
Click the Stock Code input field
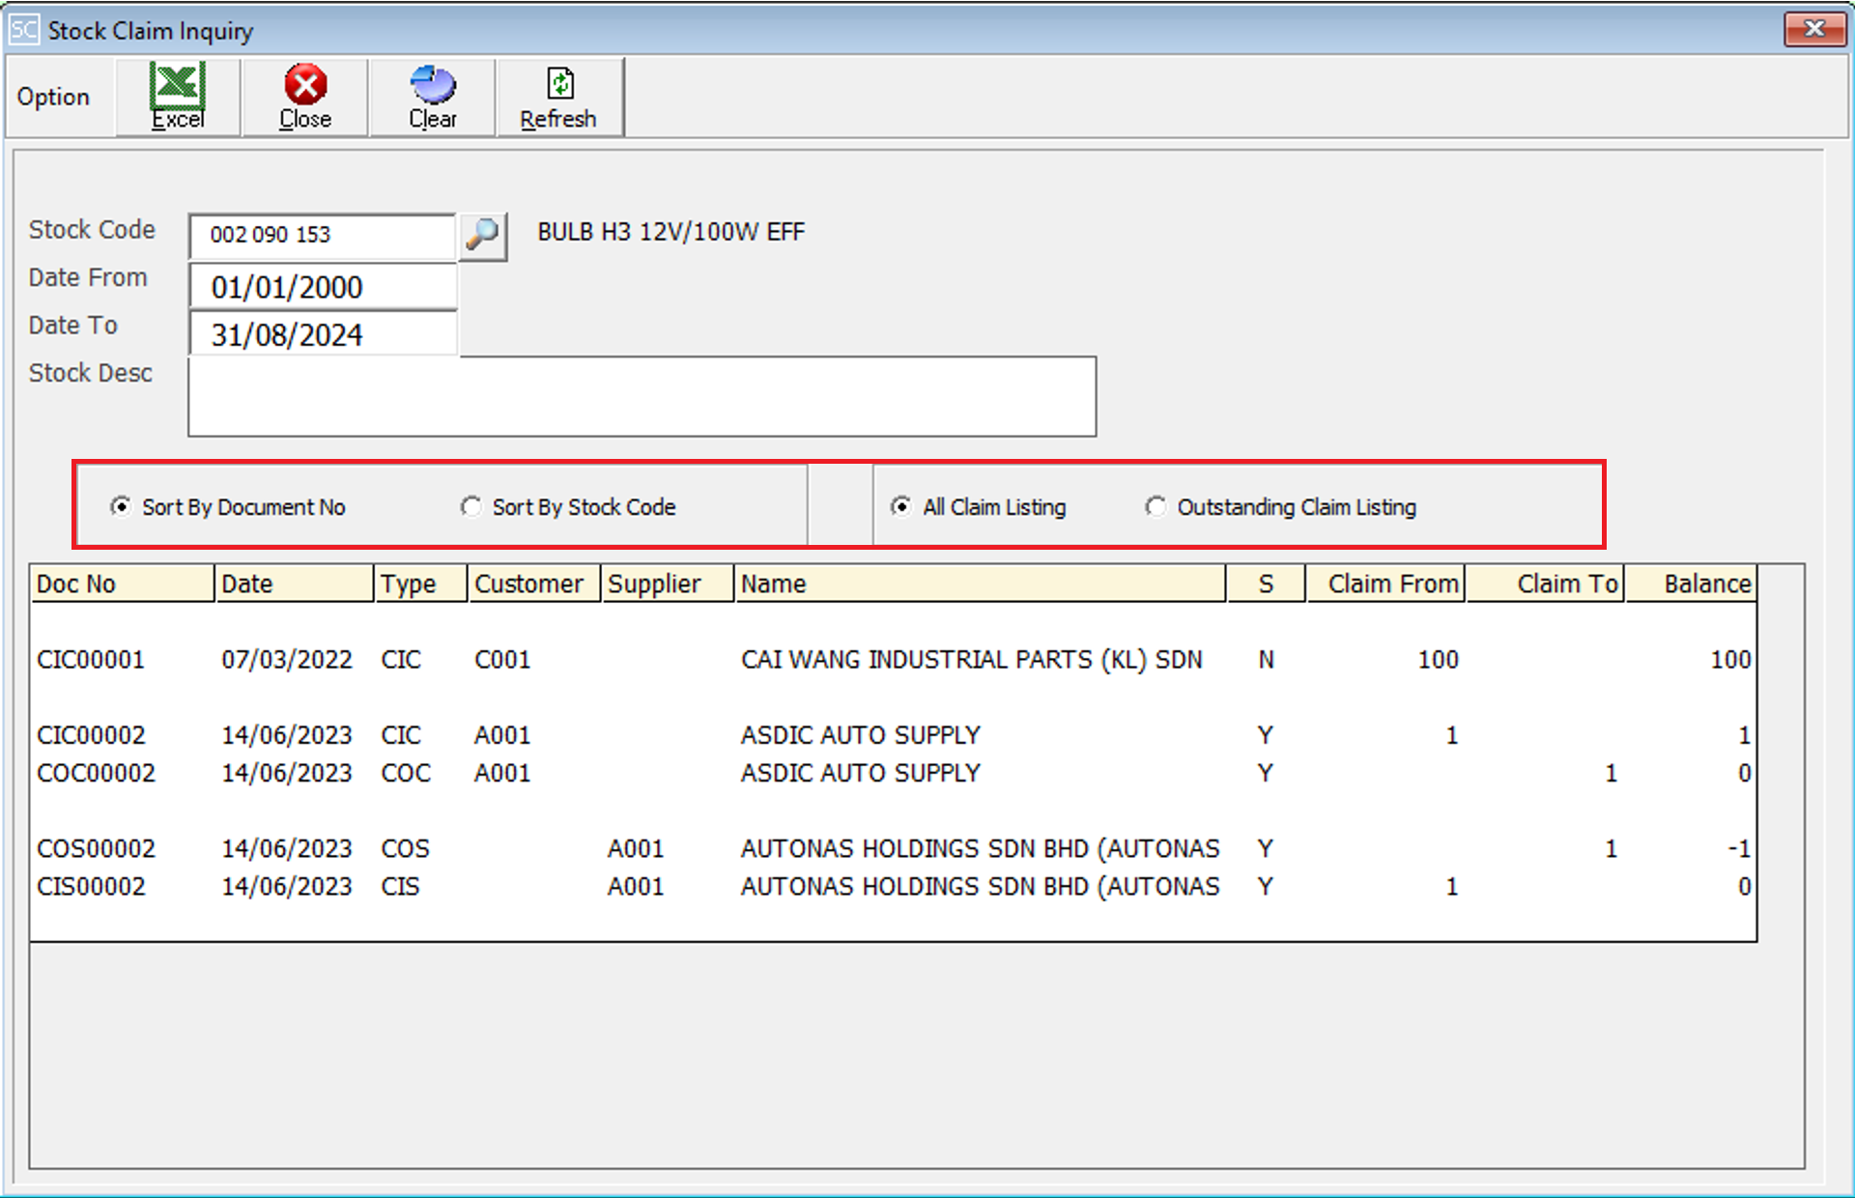point(323,236)
